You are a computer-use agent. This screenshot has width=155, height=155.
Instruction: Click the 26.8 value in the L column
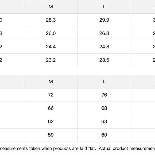coord(104,33)
